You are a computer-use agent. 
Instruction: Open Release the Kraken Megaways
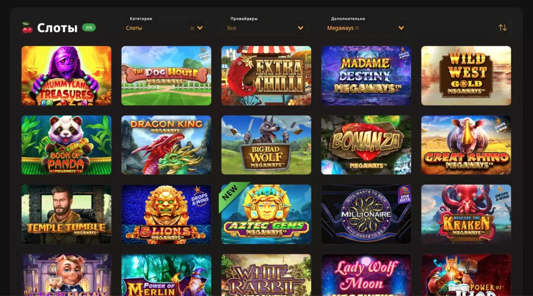pos(466,214)
